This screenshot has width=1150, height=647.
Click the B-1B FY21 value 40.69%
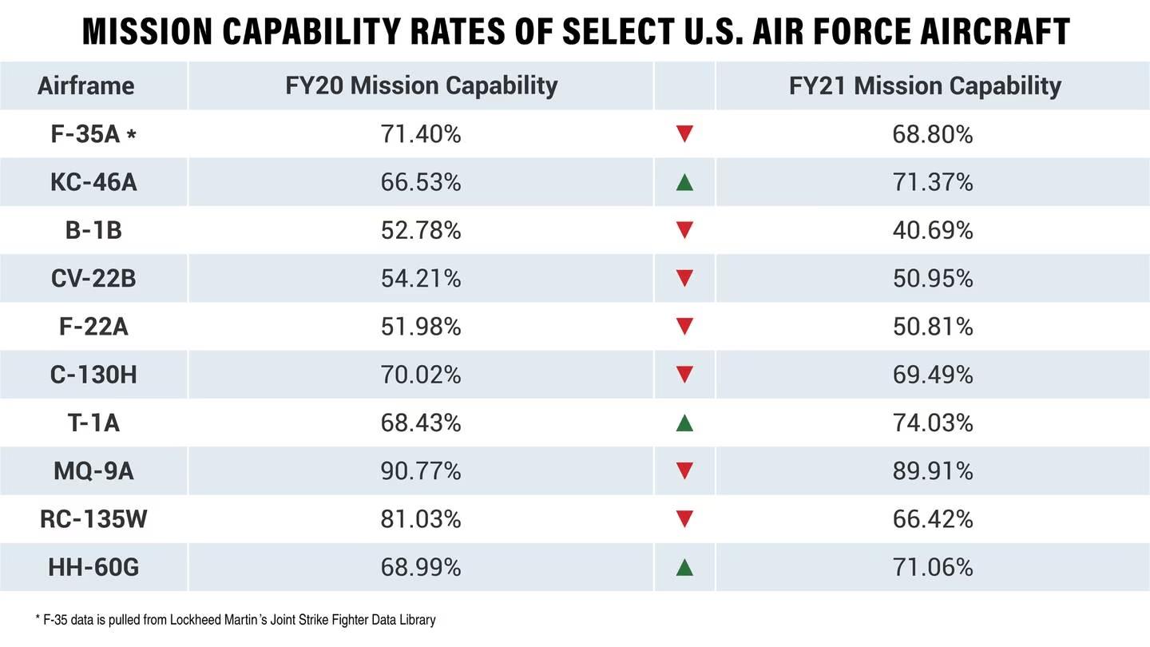point(932,231)
